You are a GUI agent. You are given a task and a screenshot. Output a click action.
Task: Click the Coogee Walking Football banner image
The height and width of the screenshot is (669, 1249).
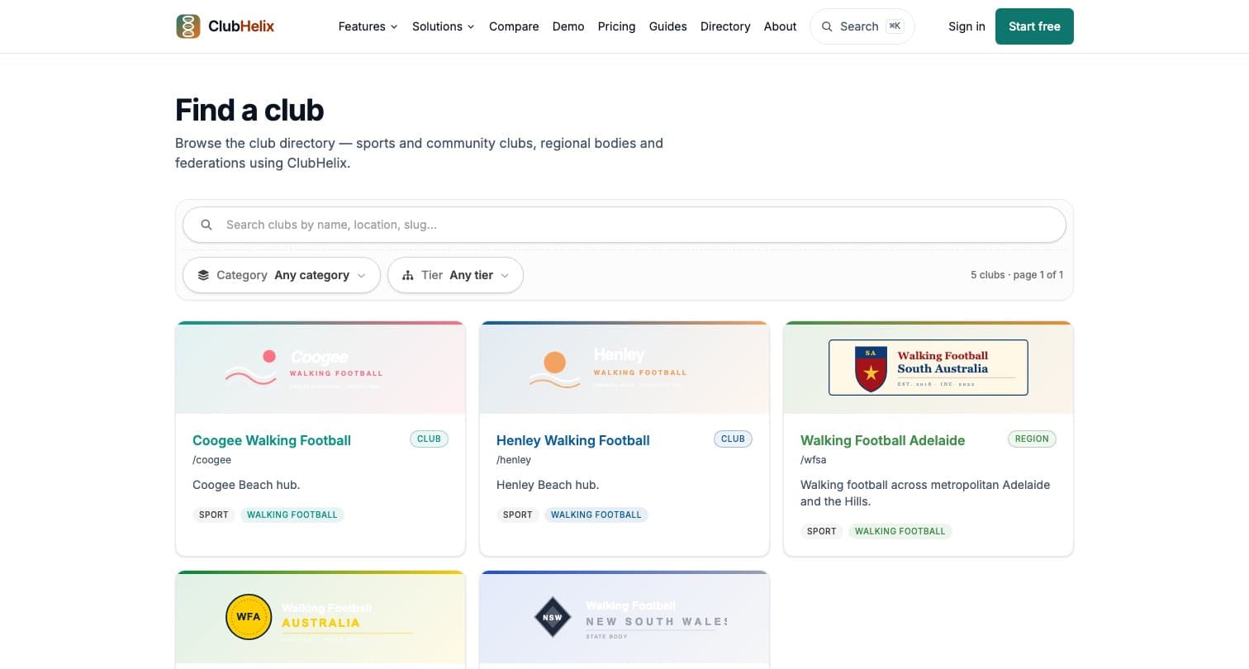(321, 368)
